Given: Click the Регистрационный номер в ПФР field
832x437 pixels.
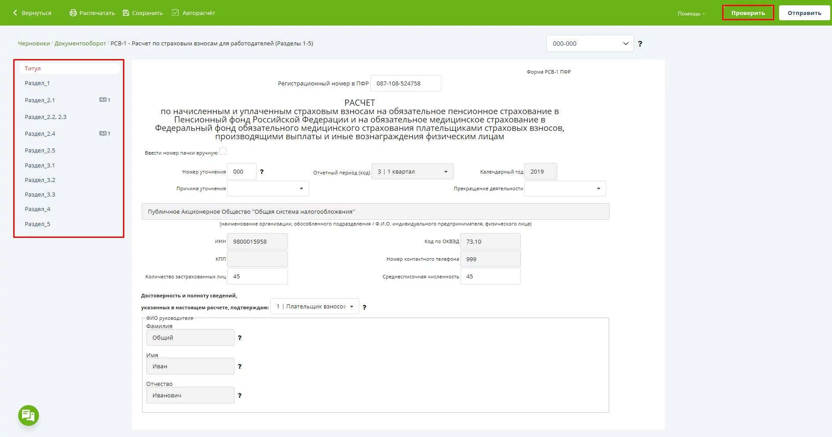Looking at the screenshot, I should pos(406,83).
